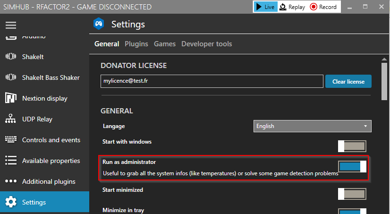This screenshot has width=390, height=214.
Task: Click Live mode button
Action: coord(266,7)
